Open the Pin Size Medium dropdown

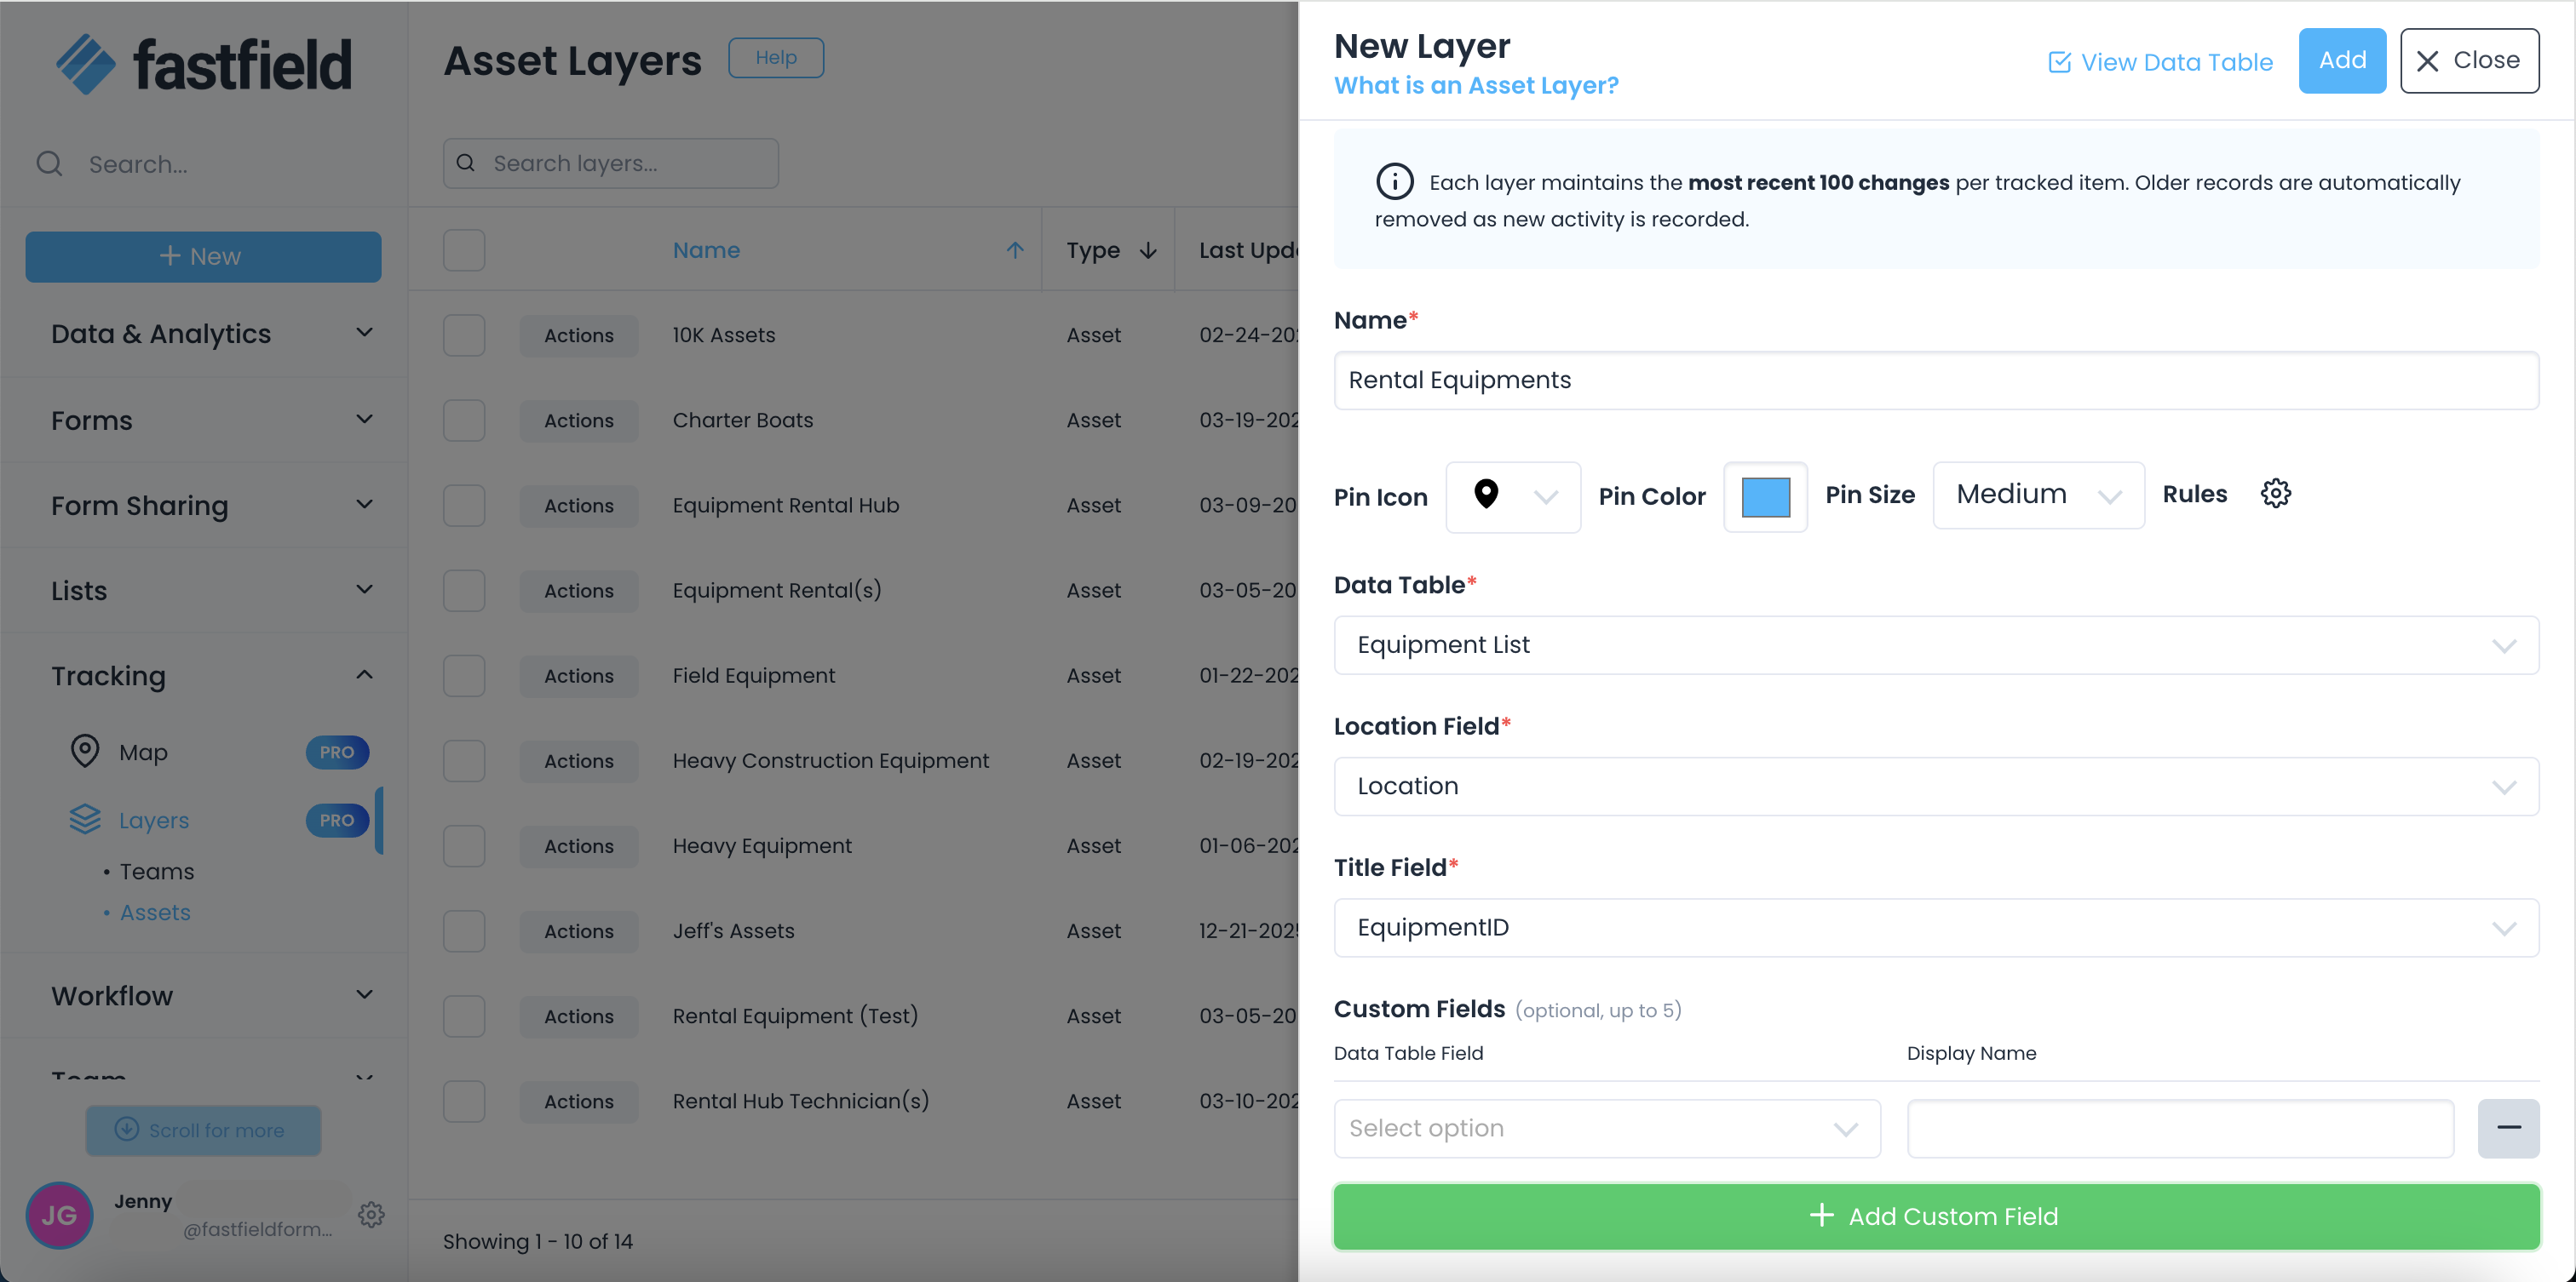pos(2037,495)
